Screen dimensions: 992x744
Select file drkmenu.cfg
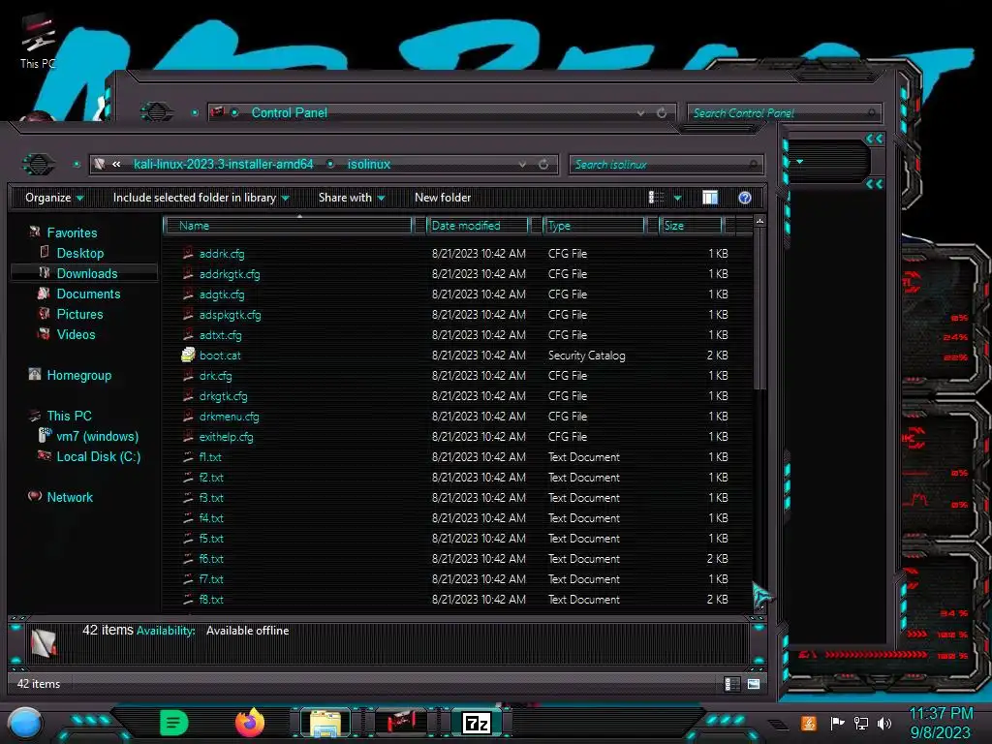click(229, 417)
